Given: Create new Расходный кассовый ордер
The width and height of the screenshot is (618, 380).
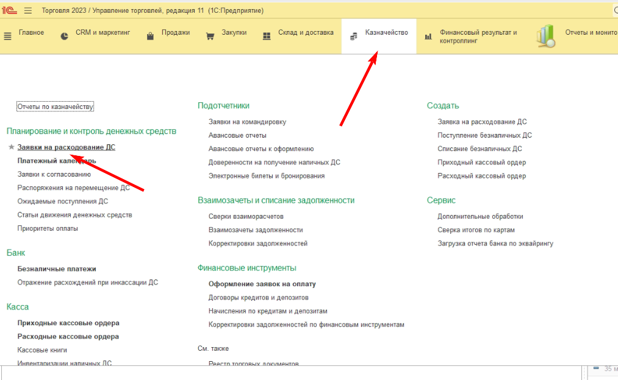Looking at the screenshot, I should [481, 176].
